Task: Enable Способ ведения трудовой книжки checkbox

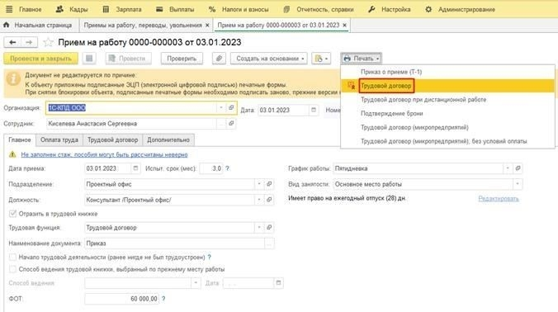Action: 13,269
